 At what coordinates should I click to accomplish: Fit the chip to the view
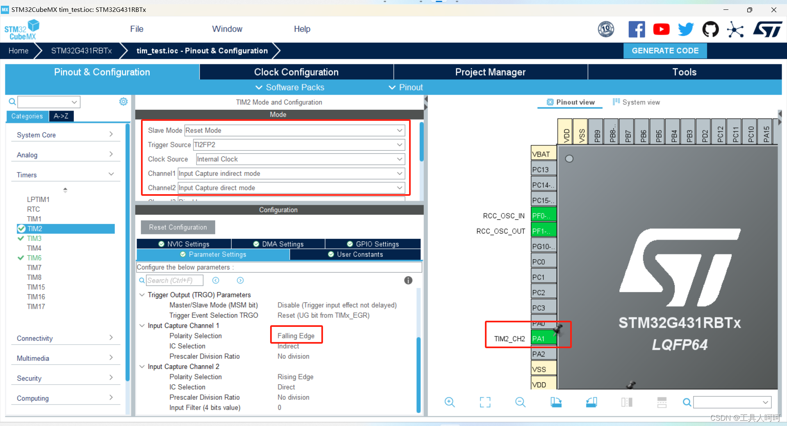[x=485, y=402]
